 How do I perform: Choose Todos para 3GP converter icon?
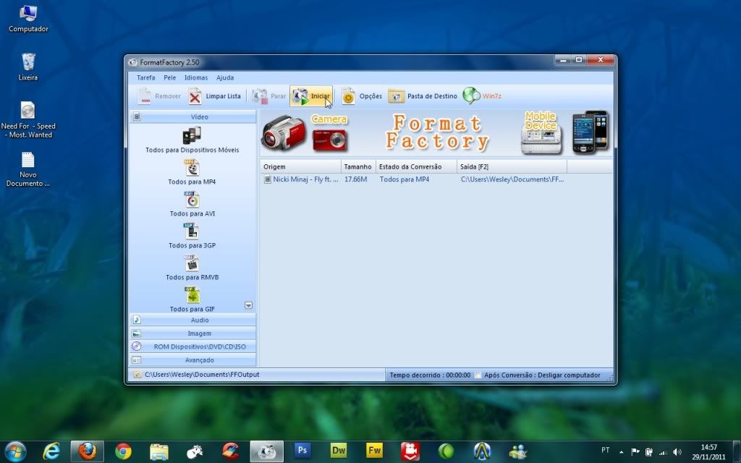192,231
